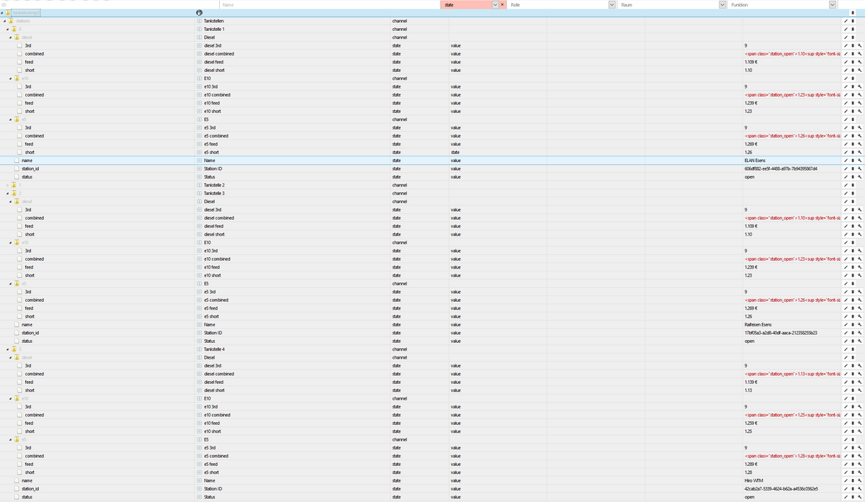Edit the state with value 1.139 €
The height and width of the screenshot is (502, 865).
pyautogui.click(x=846, y=382)
